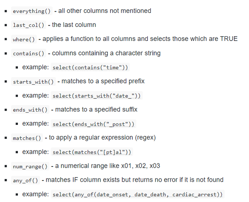Click the text "all other columns not mentioned"
Image resolution: width=249 pixels, height=202 pixels.
click(104, 11)
